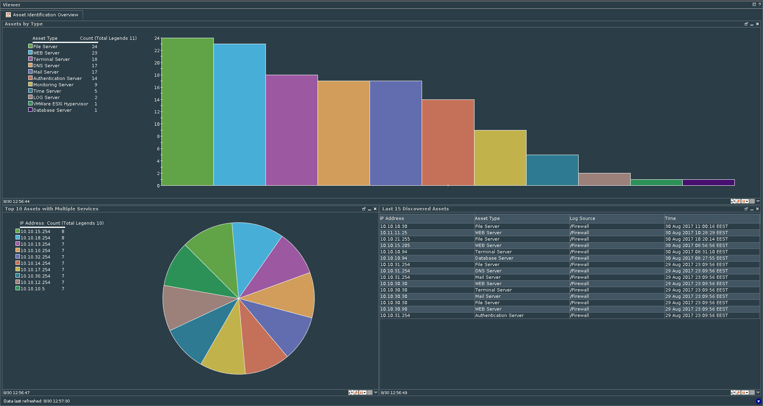Viewport: 763px width, 406px height.
Task: Click the File Server green legend swatch
Action: coord(30,46)
